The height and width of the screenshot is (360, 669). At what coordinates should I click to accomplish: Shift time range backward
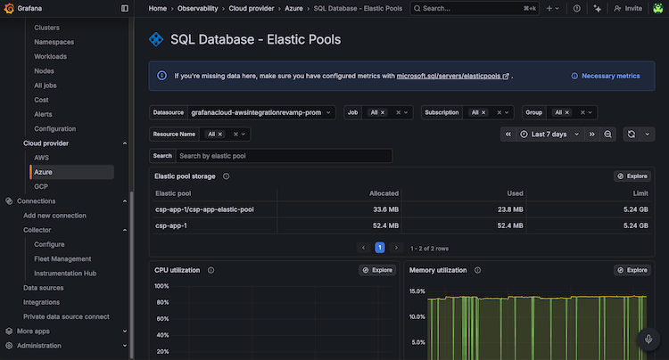[508, 134]
